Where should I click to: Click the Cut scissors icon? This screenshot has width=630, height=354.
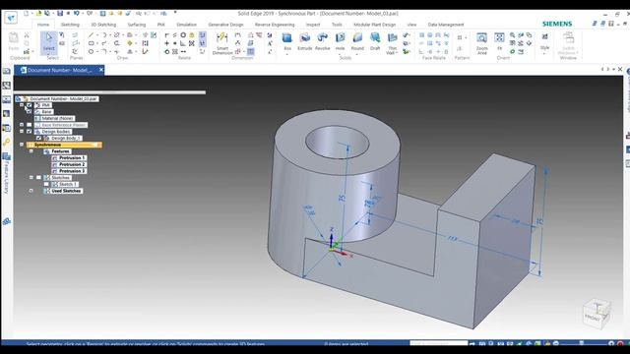[27, 35]
